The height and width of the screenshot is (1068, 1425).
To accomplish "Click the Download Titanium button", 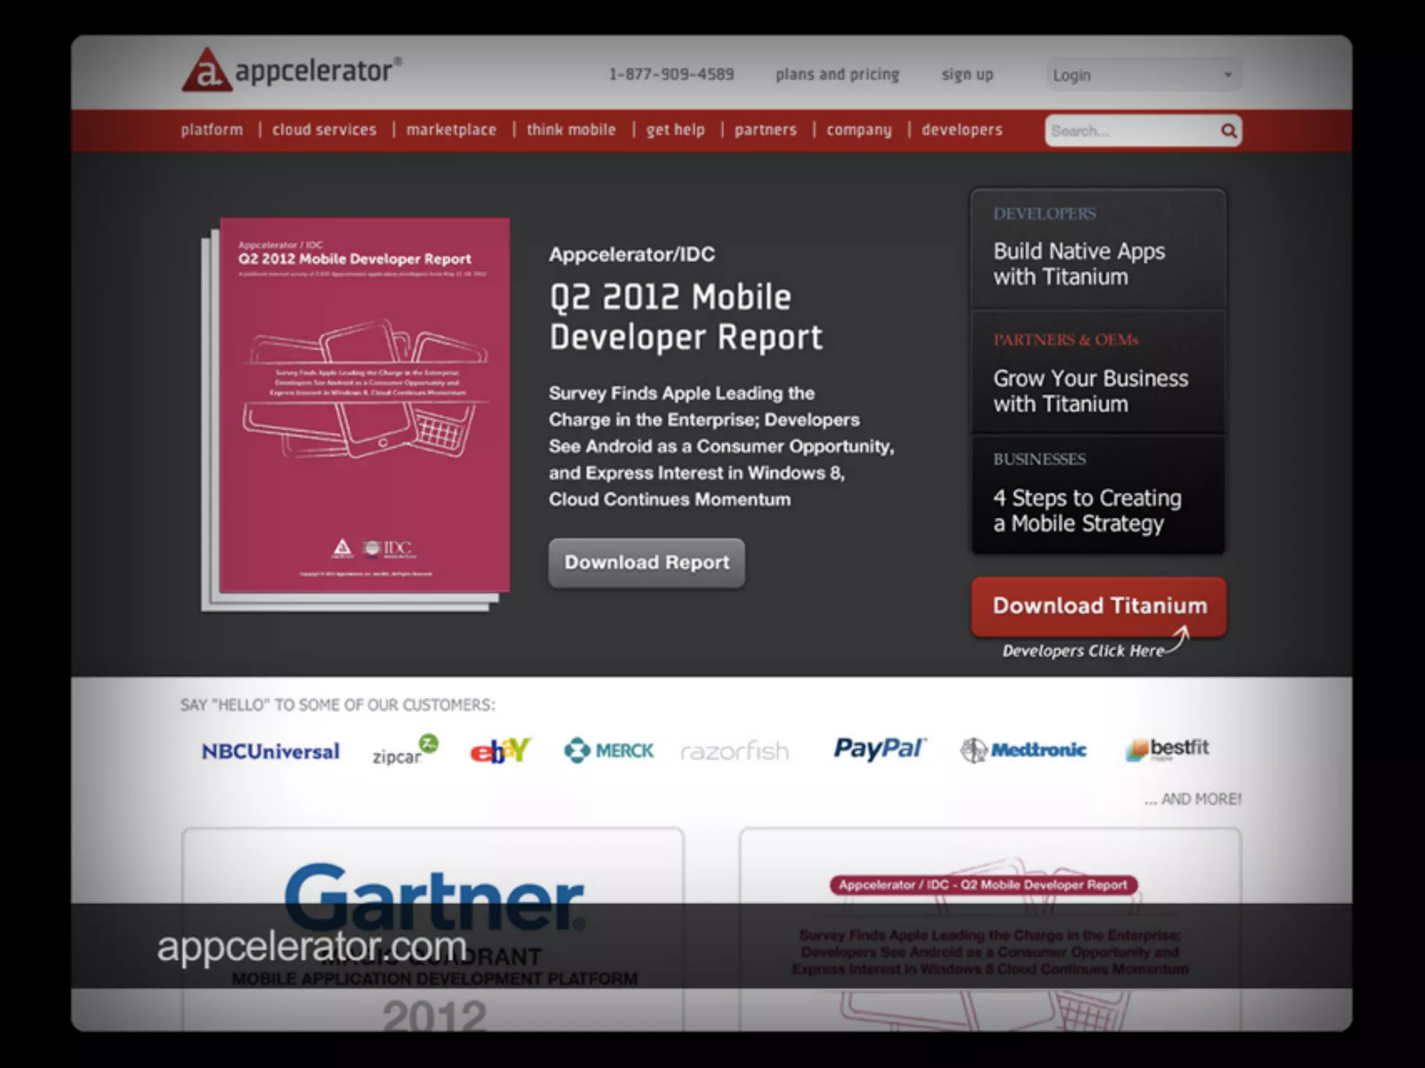I will click(x=1099, y=606).
